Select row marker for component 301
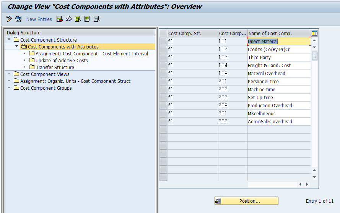Viewport: 340px width, 213px height. (x=163, y=113)
